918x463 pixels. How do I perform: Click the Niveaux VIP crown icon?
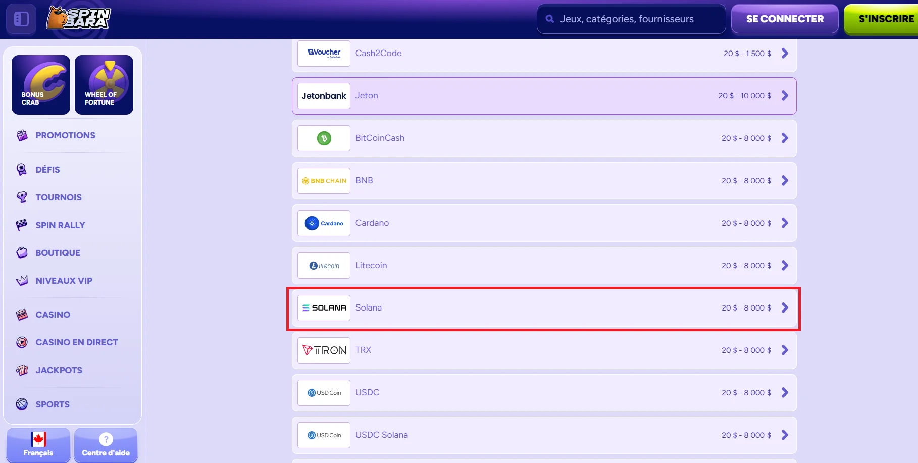pyautogui.click(x=22, y=281)
